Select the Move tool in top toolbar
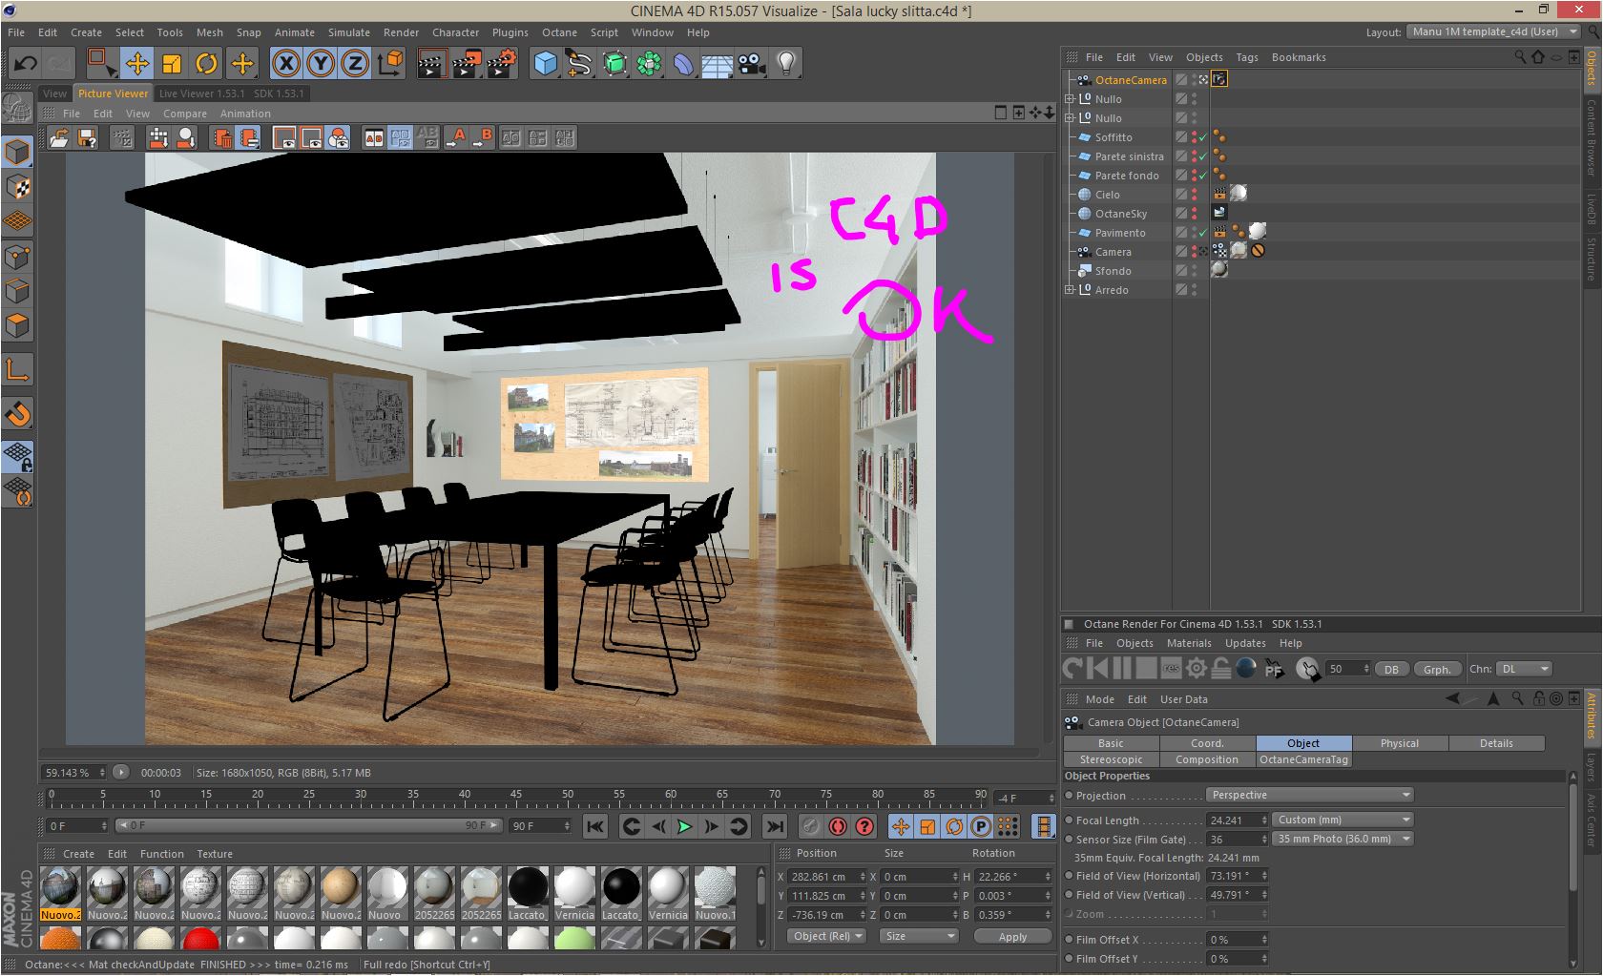This screenshot has width=1603, height=976. point(136,64)
